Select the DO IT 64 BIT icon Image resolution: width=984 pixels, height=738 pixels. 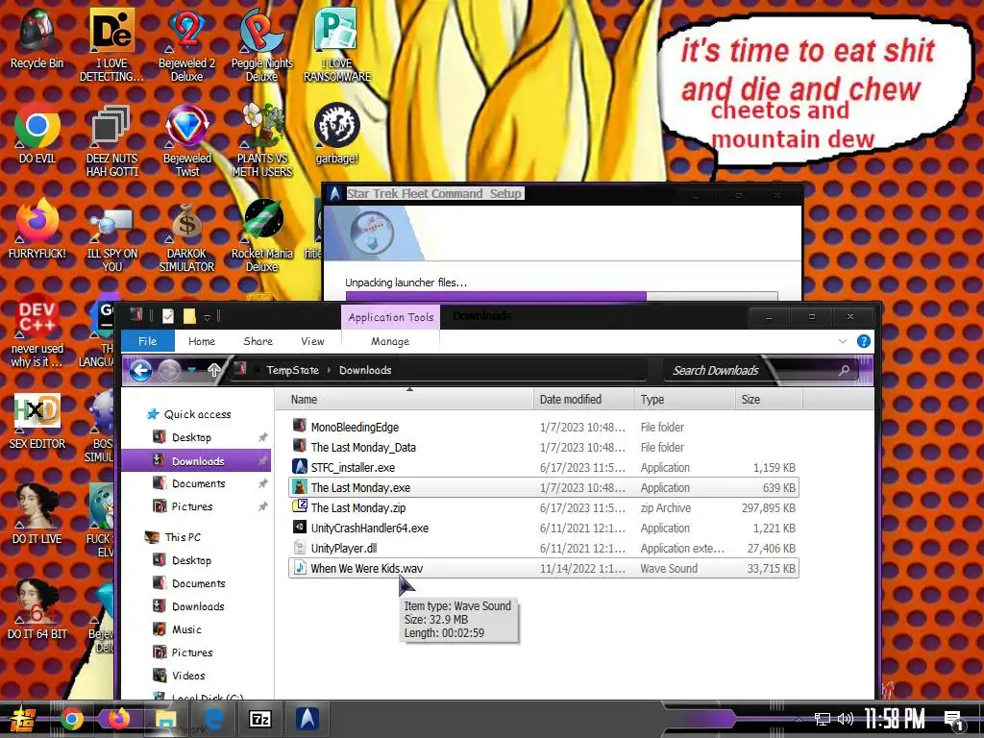click(x=37, y=610)
